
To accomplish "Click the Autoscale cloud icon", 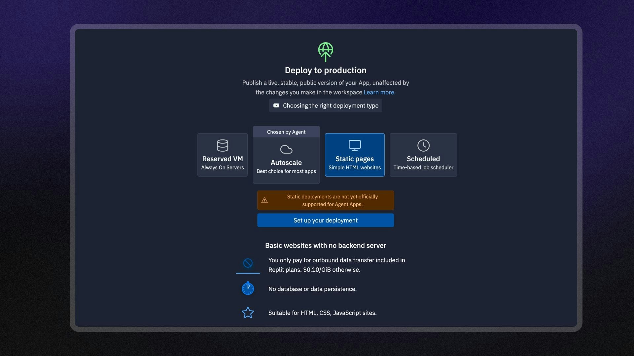I will 286,149.
